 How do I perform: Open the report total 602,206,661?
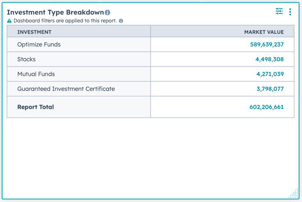click(266, 107)
